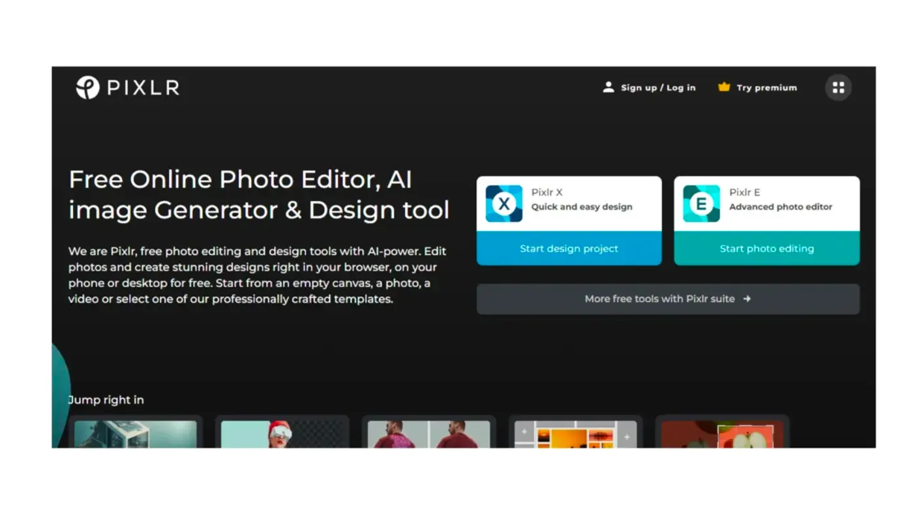Screen dimensions: 913x514
Task: Click the user profile silhouette icon
Action: point(608,87)
